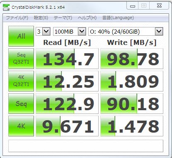172x158 pixels.
Task: Click the Seq Q32T1 write result 98.78
Action: click(x=132, y=59)
